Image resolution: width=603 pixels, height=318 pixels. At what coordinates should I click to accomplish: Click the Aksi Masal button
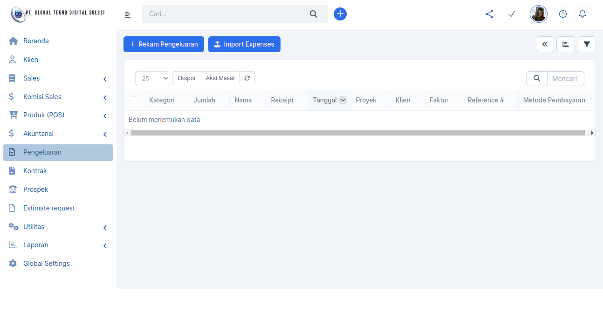[x=220, y=78]
